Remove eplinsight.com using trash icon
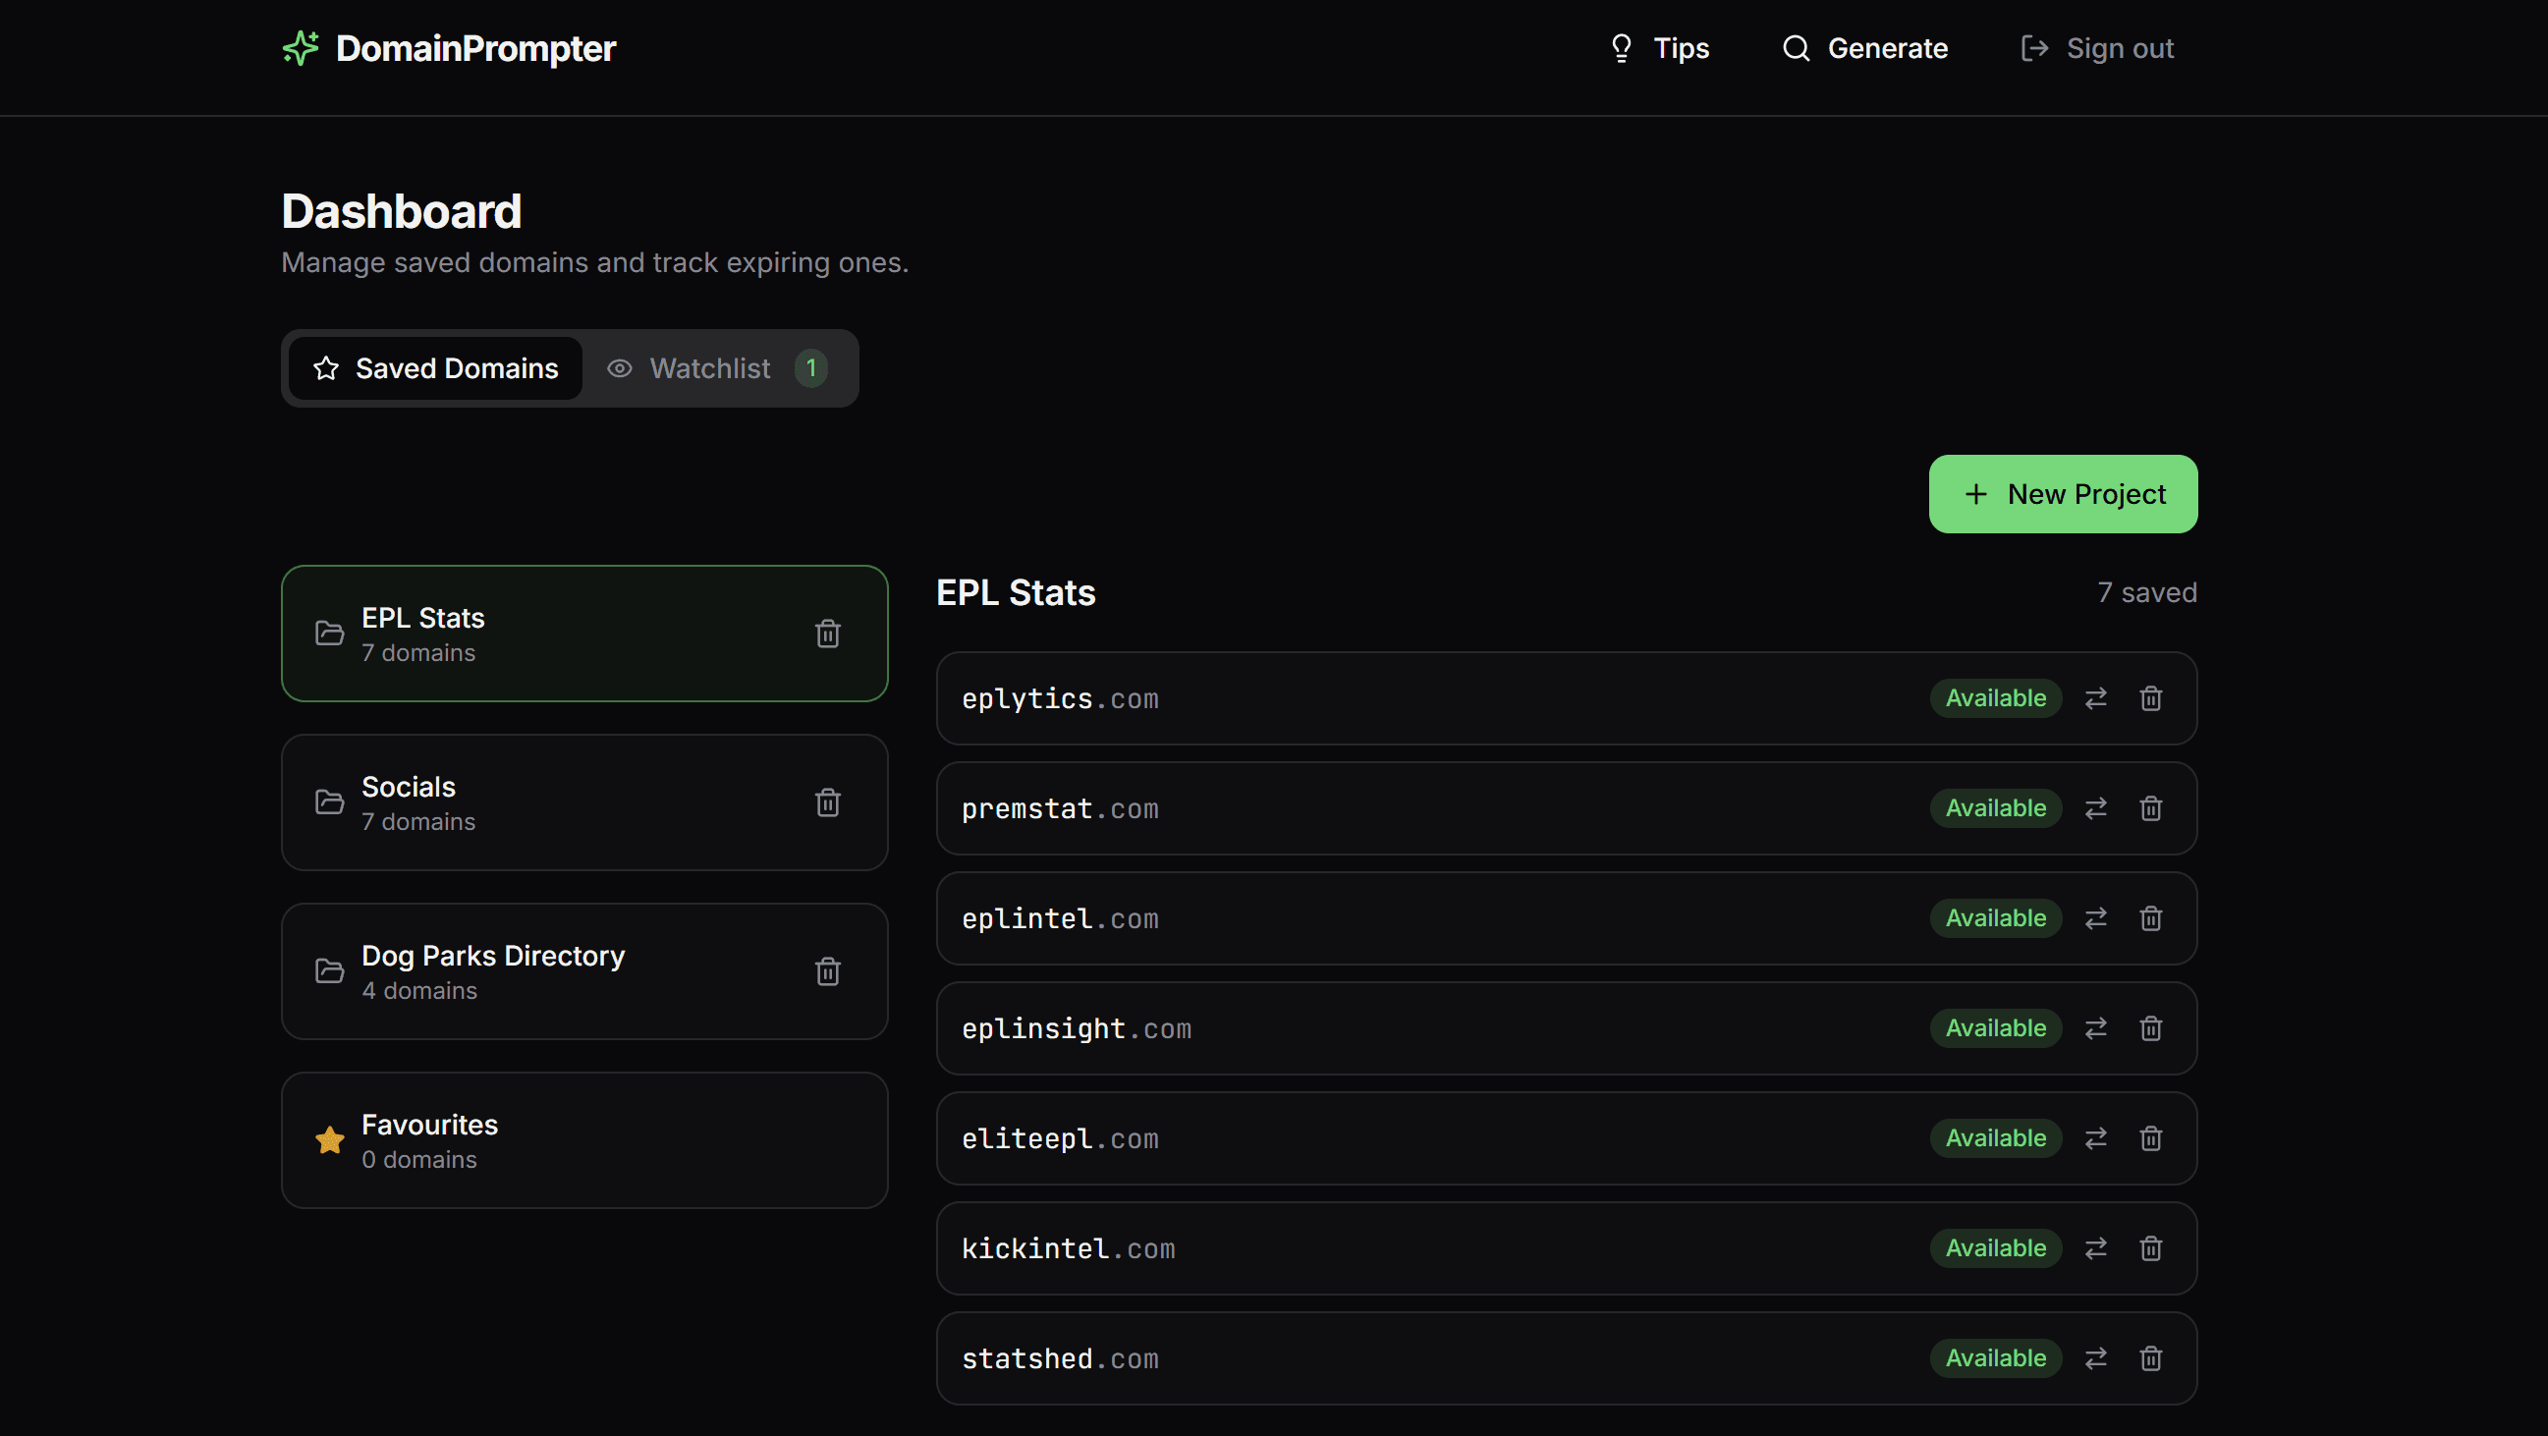This screenshot has height=1436, width=2548. [2150, 1028]
